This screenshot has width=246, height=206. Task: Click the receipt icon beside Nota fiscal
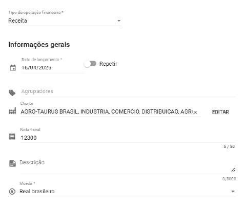(x=12, y=137)
